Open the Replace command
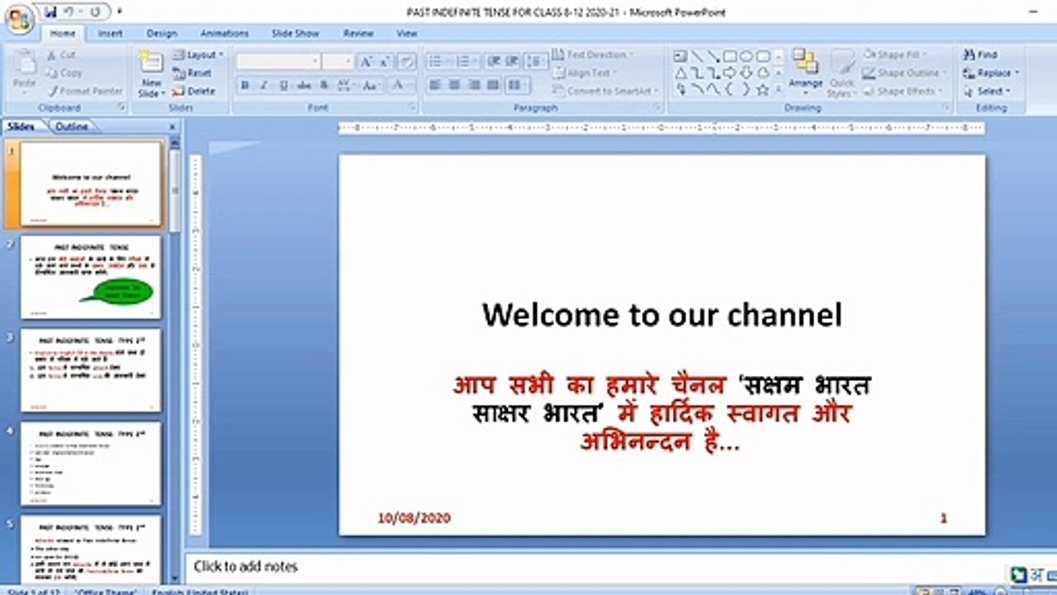This screenshot has height=595, width=1057. tap(992, 73)
